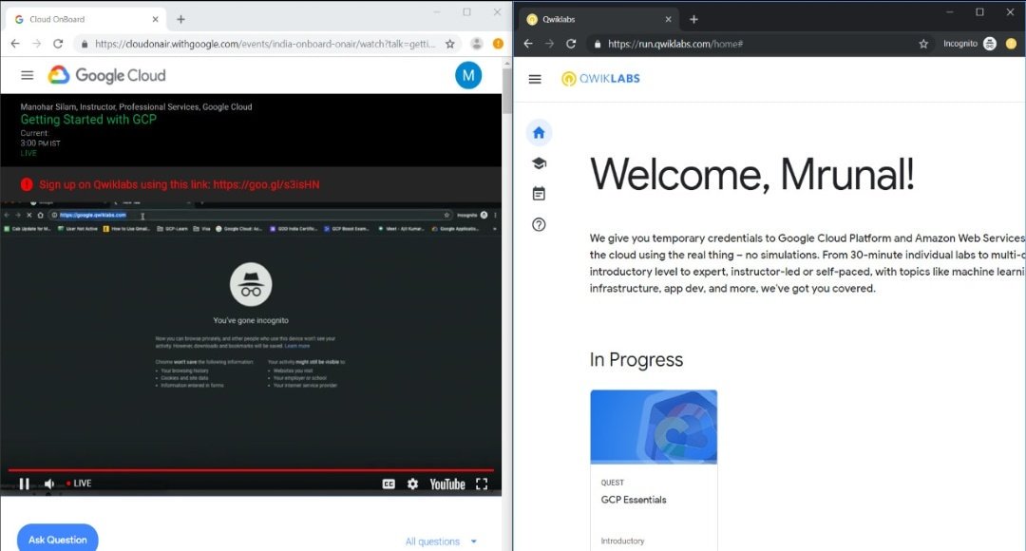1026x551 pixels.
Task: Close the Qwiklabs tab
Action: [x=668, y=20]
